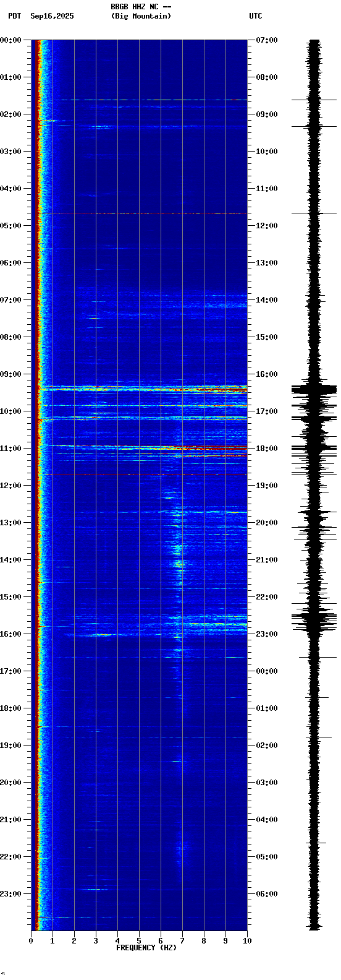Click the UTC '10:00' time tick label

pos(267,152)
